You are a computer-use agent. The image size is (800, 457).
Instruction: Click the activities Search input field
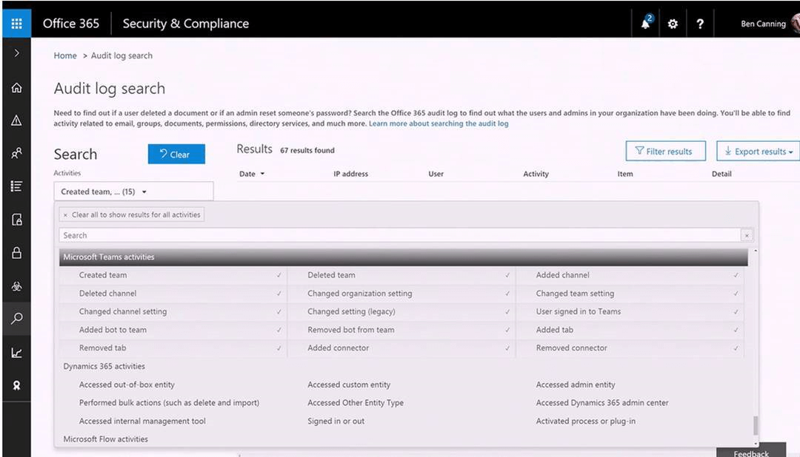[400, 235]
